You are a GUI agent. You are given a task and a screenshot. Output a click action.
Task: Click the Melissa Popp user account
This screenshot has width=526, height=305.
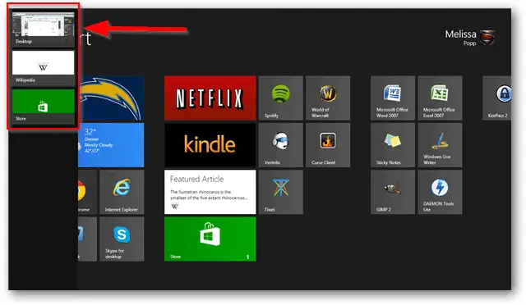point(470,38)
